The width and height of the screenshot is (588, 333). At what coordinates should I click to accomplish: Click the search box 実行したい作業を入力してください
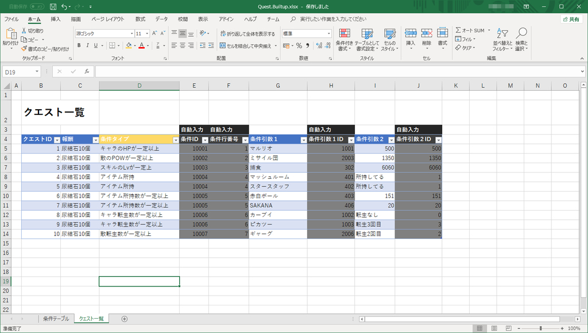333,19
